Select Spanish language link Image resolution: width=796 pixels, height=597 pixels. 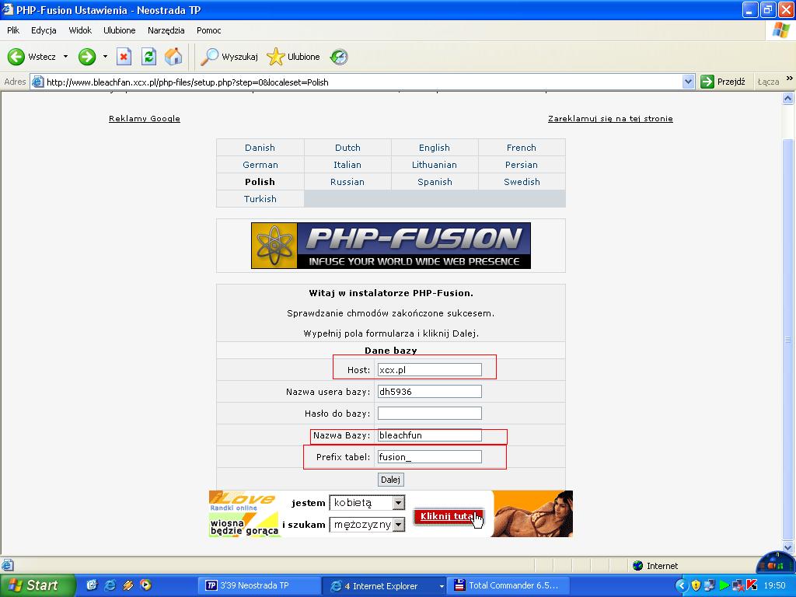(435, 182)
